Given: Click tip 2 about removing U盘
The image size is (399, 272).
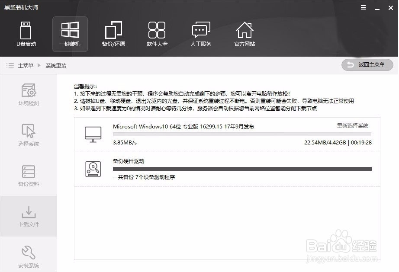Looking at the screenshot, I should click(x=214, y=101).
